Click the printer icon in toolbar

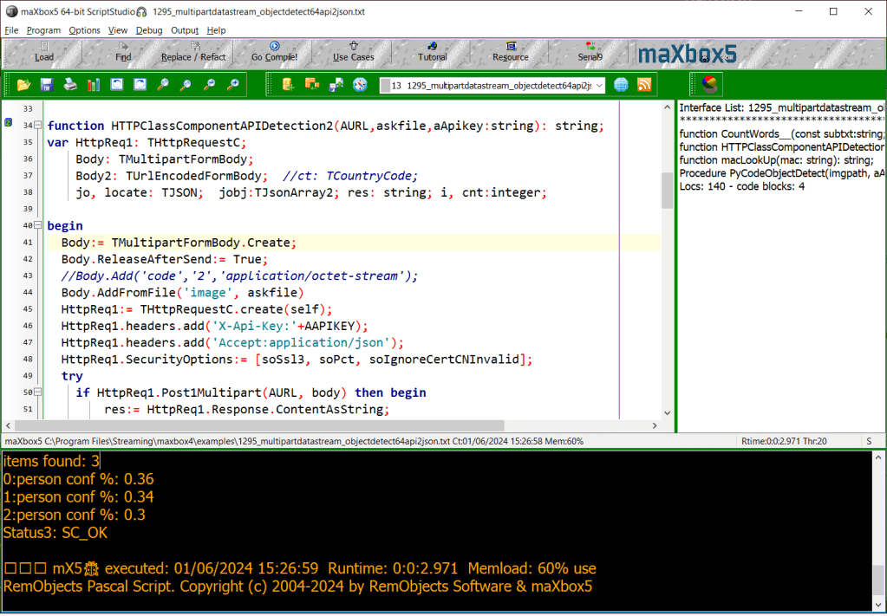(70, 84)
